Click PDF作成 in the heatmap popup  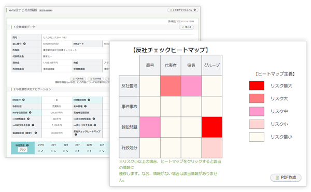[286, 178]
